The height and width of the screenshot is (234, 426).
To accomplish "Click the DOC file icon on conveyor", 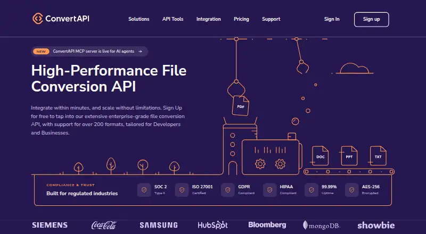I will [x=321, y=156].
